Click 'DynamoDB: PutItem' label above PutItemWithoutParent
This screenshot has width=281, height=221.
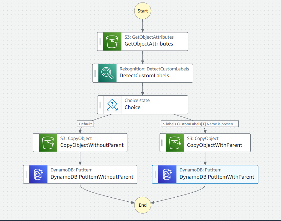(72, 170)
